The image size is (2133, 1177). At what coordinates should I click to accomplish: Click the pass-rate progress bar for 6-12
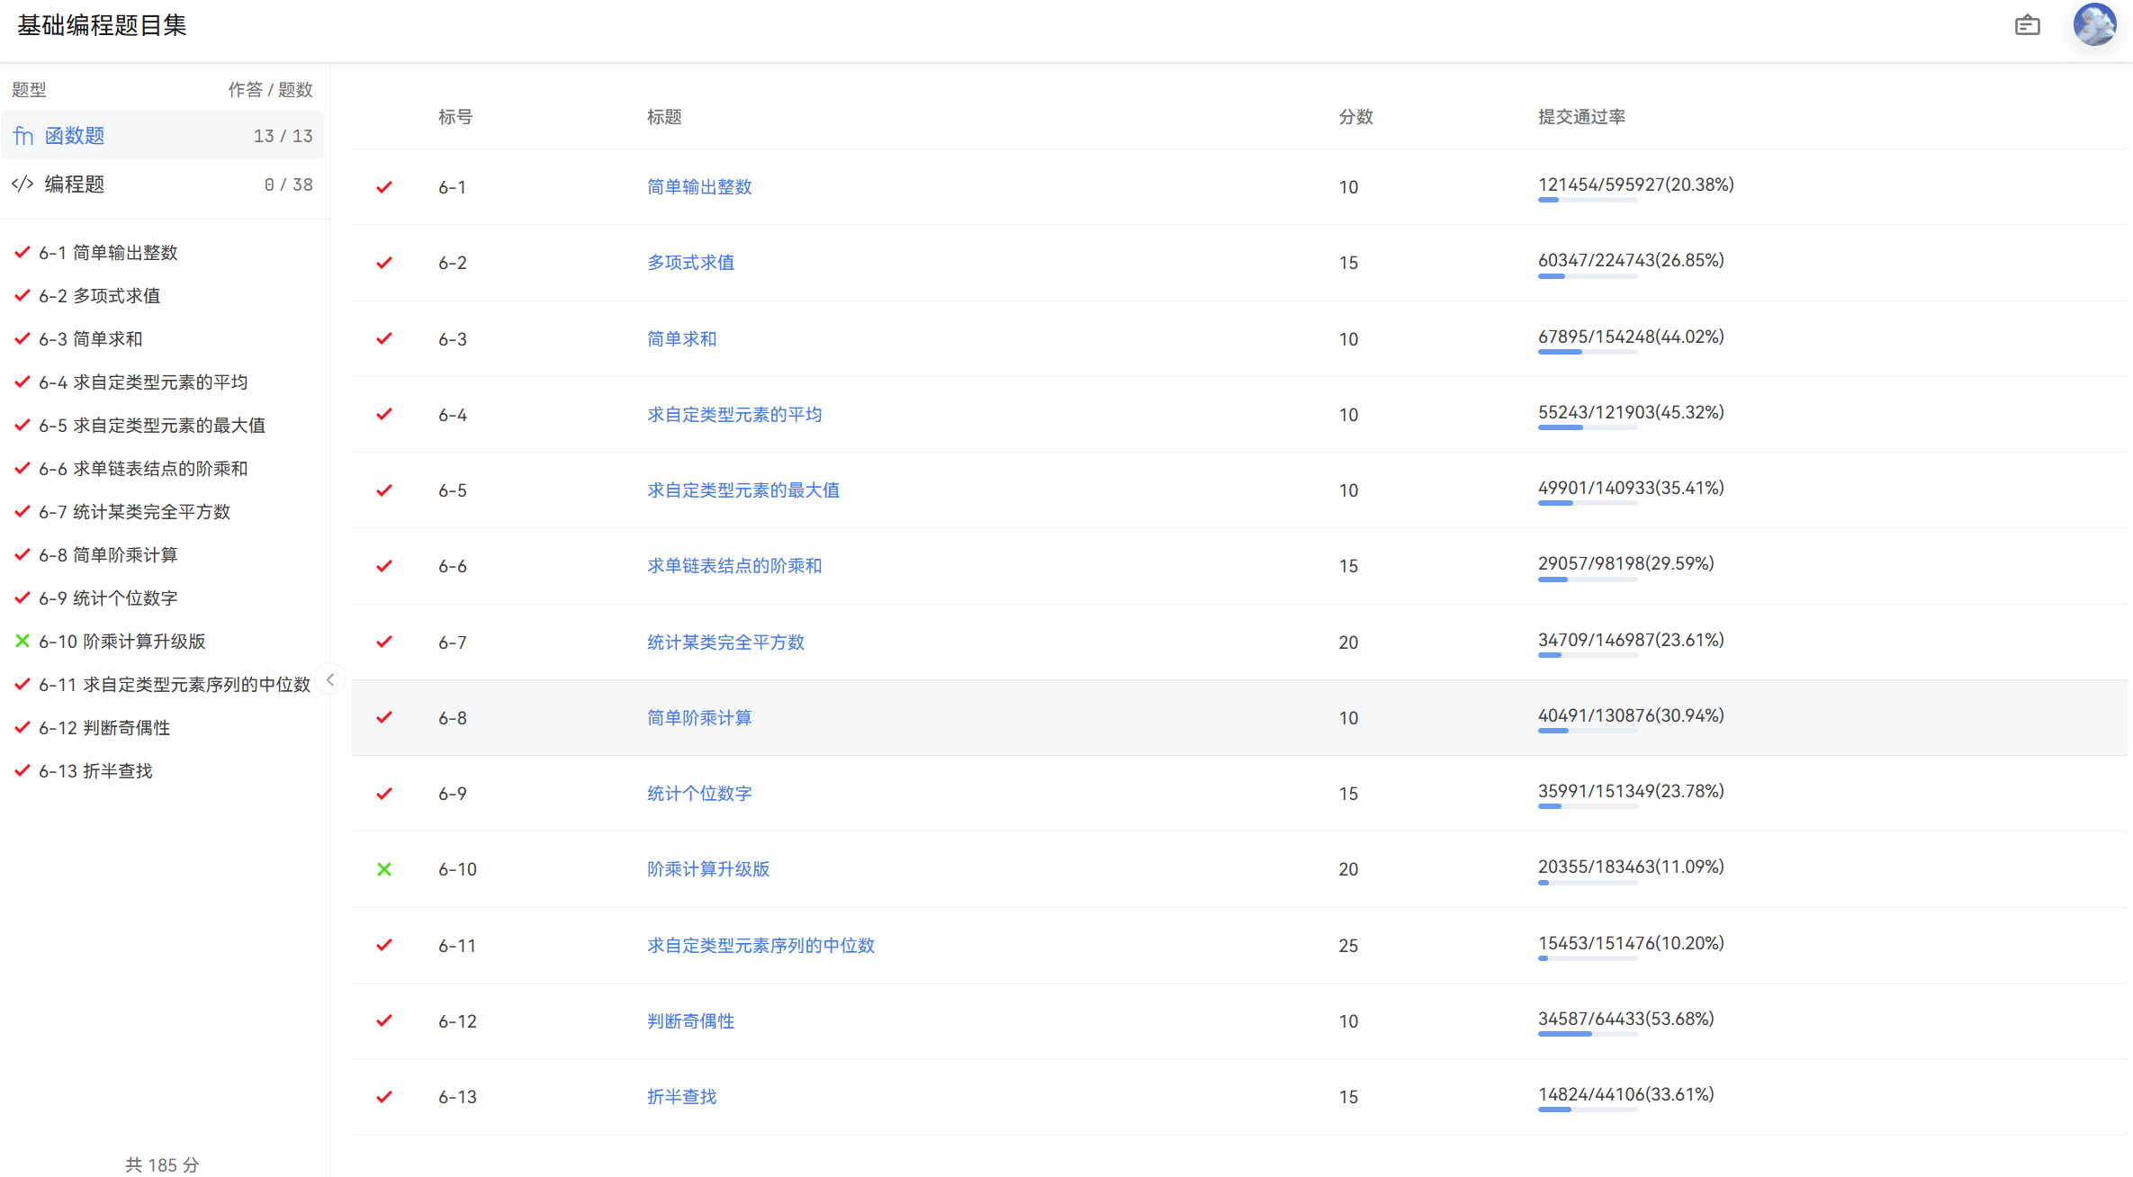tap(1587, 1034)
